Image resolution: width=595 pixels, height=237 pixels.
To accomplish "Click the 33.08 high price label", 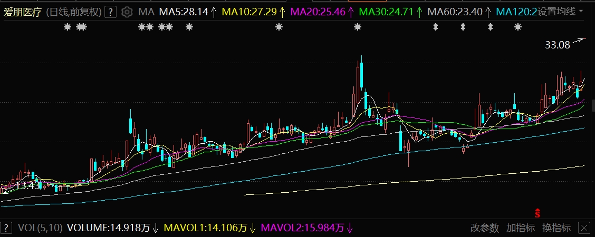I will 558,45.
